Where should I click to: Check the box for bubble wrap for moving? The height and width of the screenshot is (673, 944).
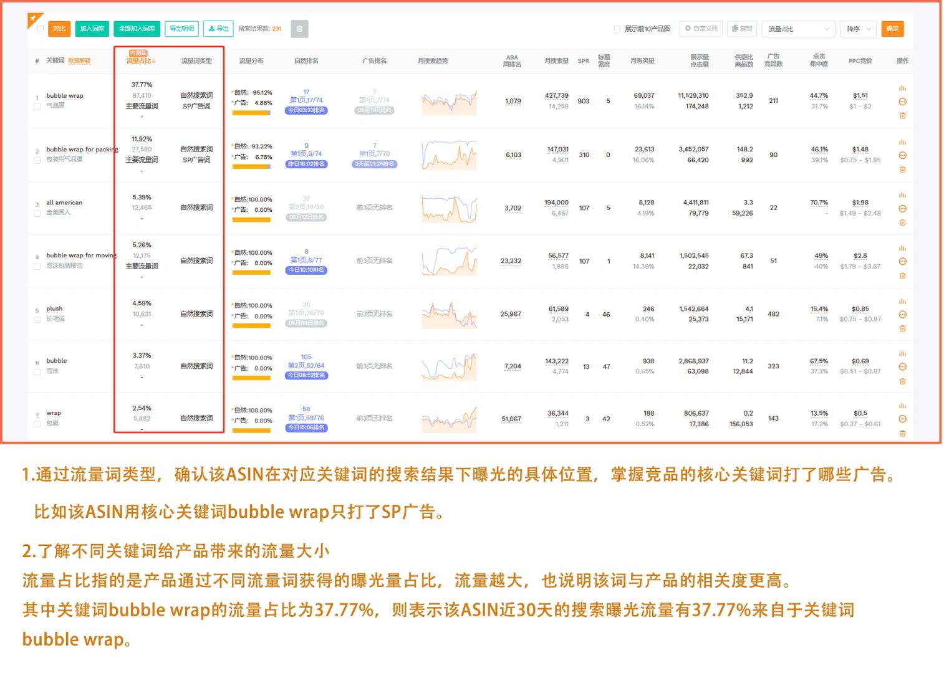pos(37,266)
